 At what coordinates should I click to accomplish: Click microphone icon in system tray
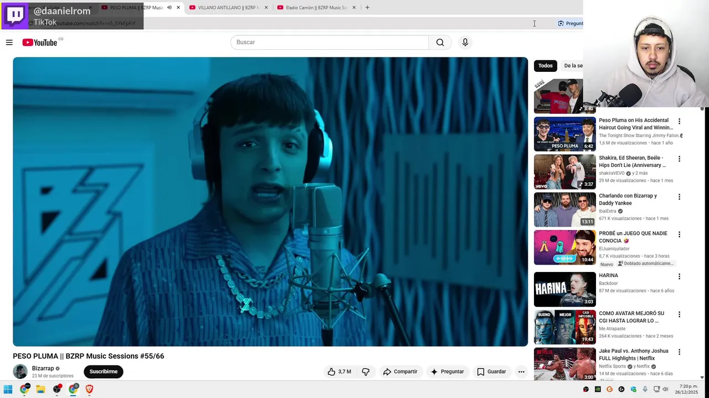[645, 389]
